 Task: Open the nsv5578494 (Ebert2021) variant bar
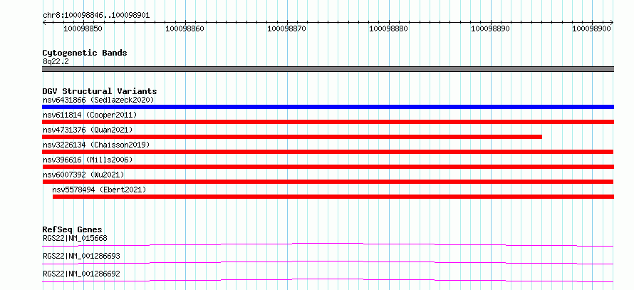(x=333, y=197)
